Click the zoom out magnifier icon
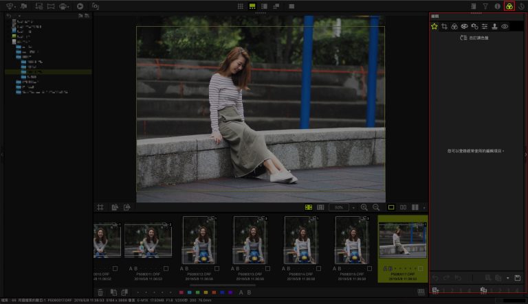This screenshot has height=304, width=528. (x=376, y=207)
